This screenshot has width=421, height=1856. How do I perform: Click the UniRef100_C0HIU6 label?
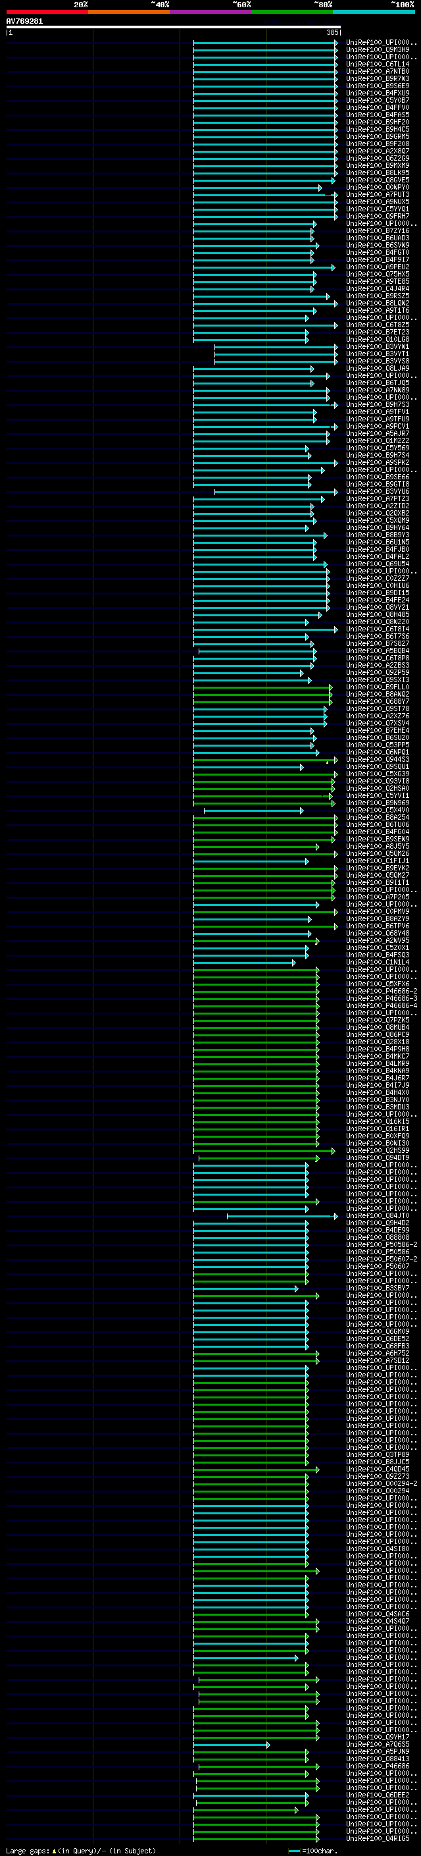pyautogui.click(x=378, y=586)
